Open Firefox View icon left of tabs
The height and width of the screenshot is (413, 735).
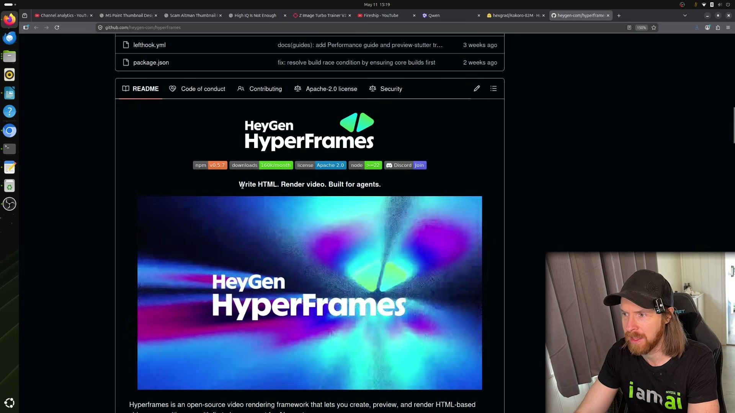pyautogui.click(x=24, y=16)
